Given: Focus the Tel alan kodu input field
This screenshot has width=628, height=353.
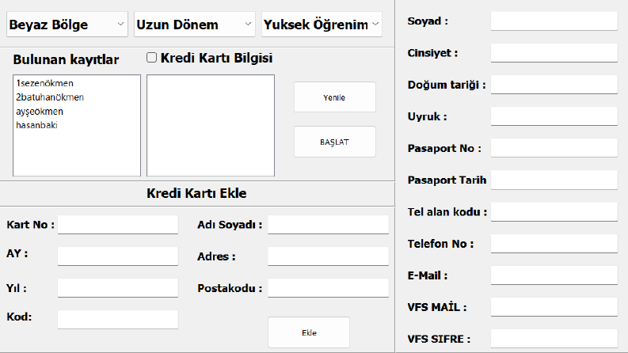Looking at the screenshot, I should [x=554, y=211].
